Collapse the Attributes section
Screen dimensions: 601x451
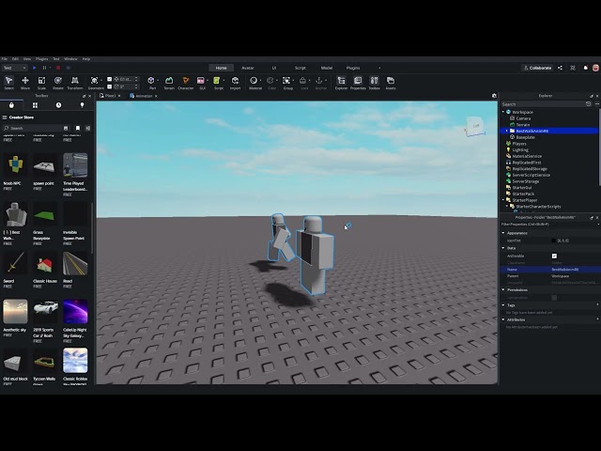pos(503,319)
